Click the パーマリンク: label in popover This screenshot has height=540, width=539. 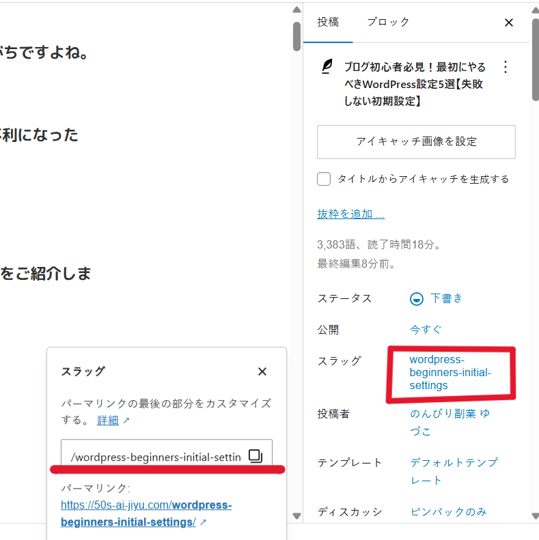(x=96, y=488)
